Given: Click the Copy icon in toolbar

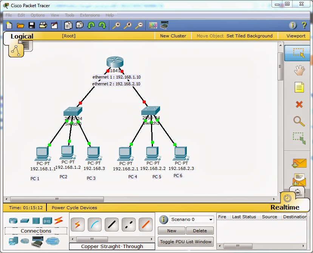Looking at the screenshot, I should tap(68, 25).
